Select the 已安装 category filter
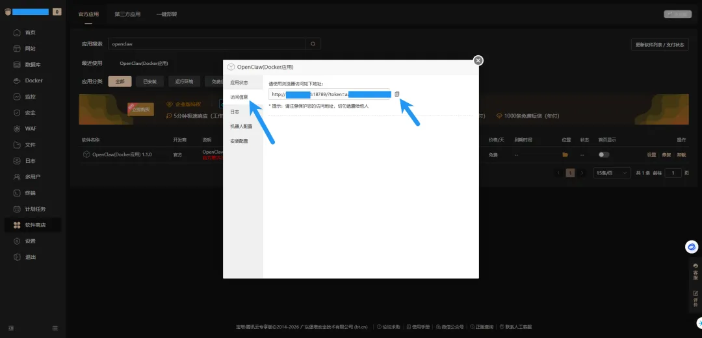Image resolution: width=702 pixels, height=338 pixels. 149,81
